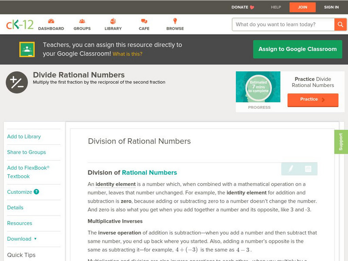Open Resources in the sidebar

(x=20, y=223)
